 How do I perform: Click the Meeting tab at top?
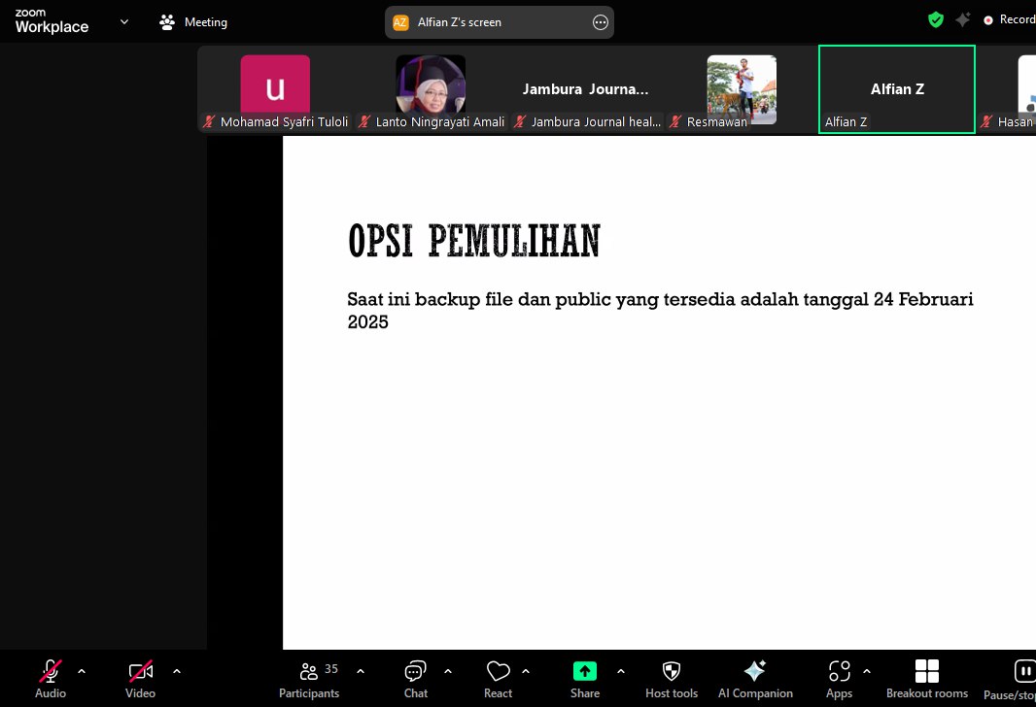(193, 21)
